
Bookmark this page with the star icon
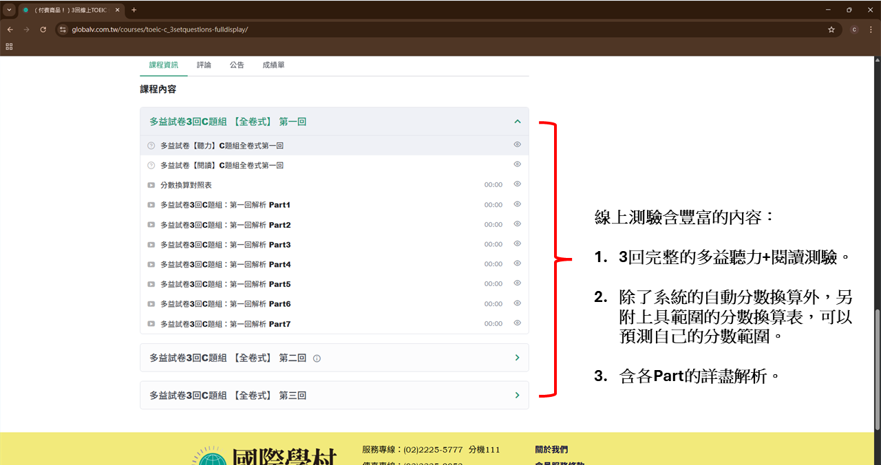pos(831,30)
